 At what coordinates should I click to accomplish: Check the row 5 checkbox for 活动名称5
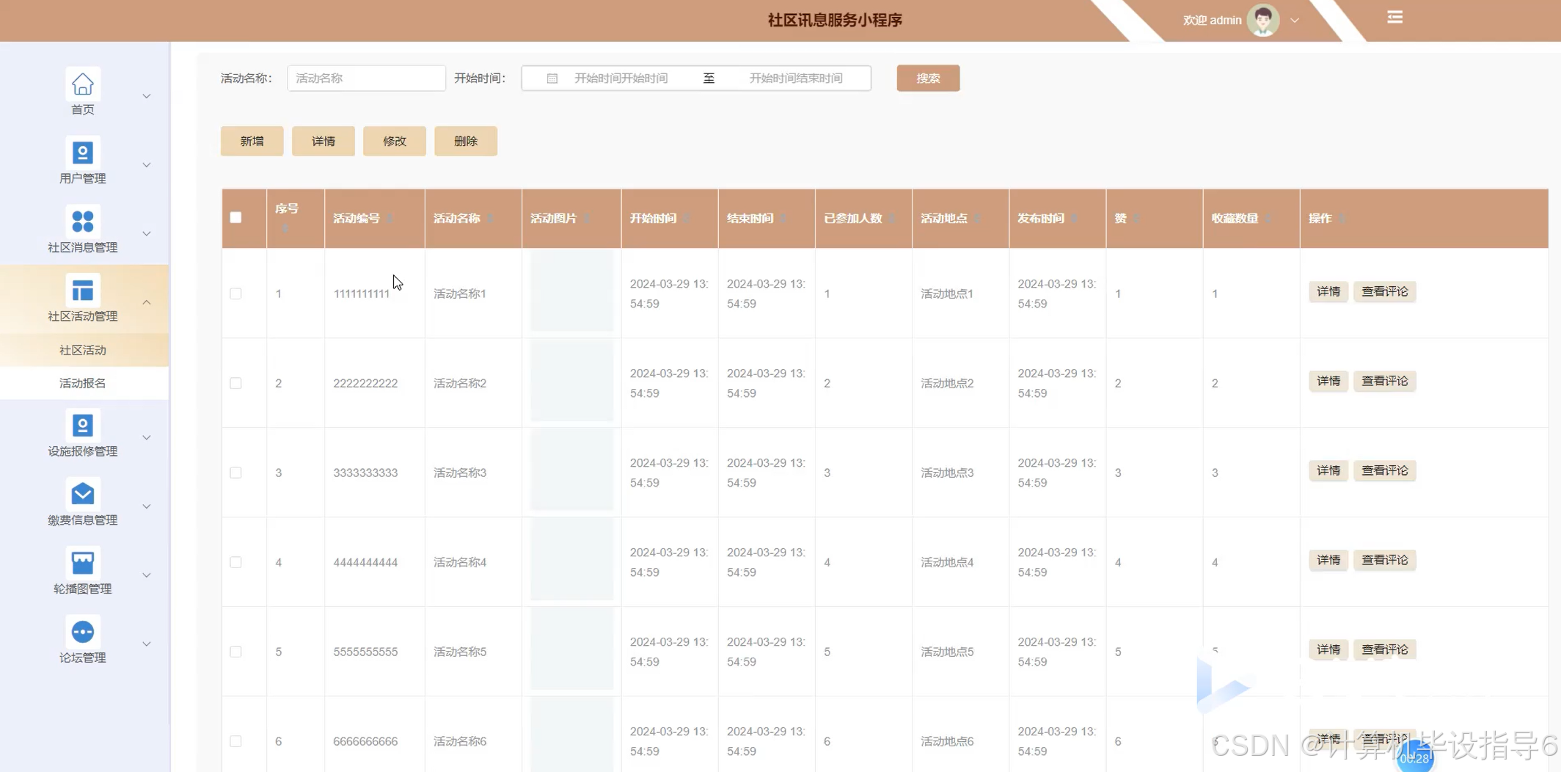click(x=235, y=652)
